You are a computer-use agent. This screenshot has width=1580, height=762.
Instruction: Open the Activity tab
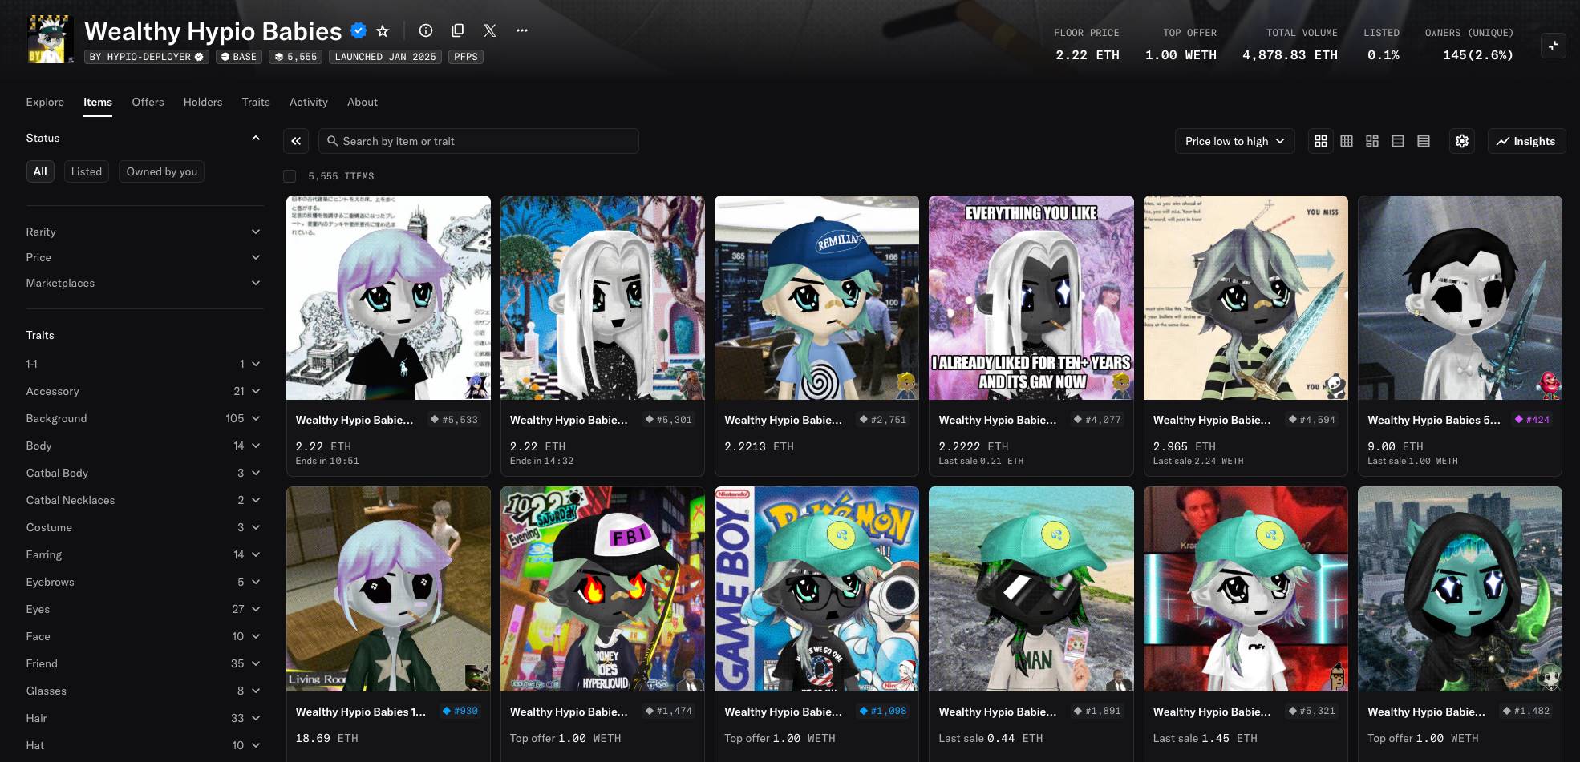coord(308,102)
